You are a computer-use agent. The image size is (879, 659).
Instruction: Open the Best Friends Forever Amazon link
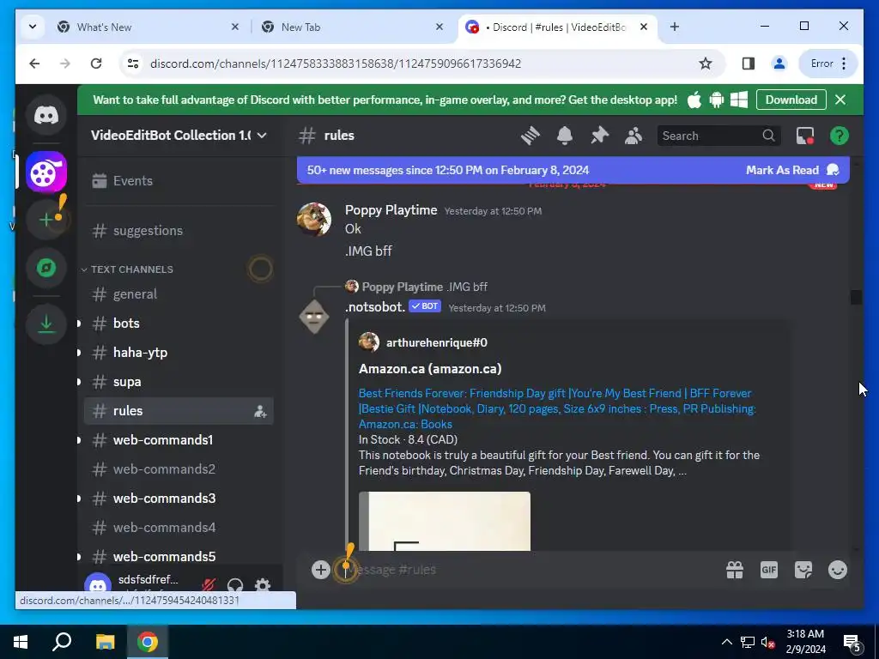[x=557, y=408]
